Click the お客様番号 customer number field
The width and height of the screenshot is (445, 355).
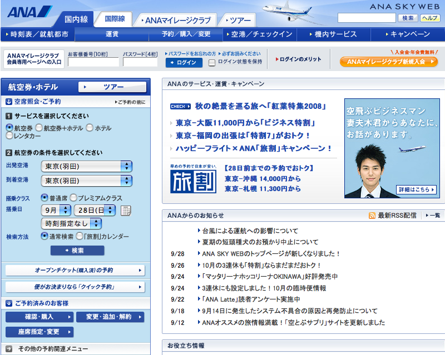[93, 62]
